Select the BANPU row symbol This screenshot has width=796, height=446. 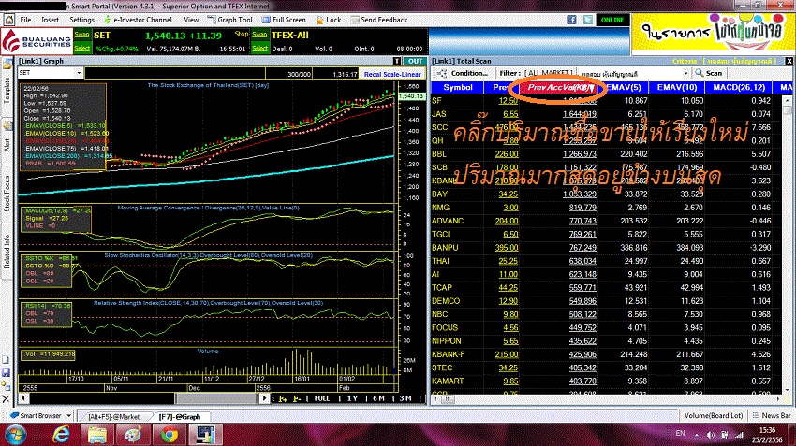coord(445,248)
